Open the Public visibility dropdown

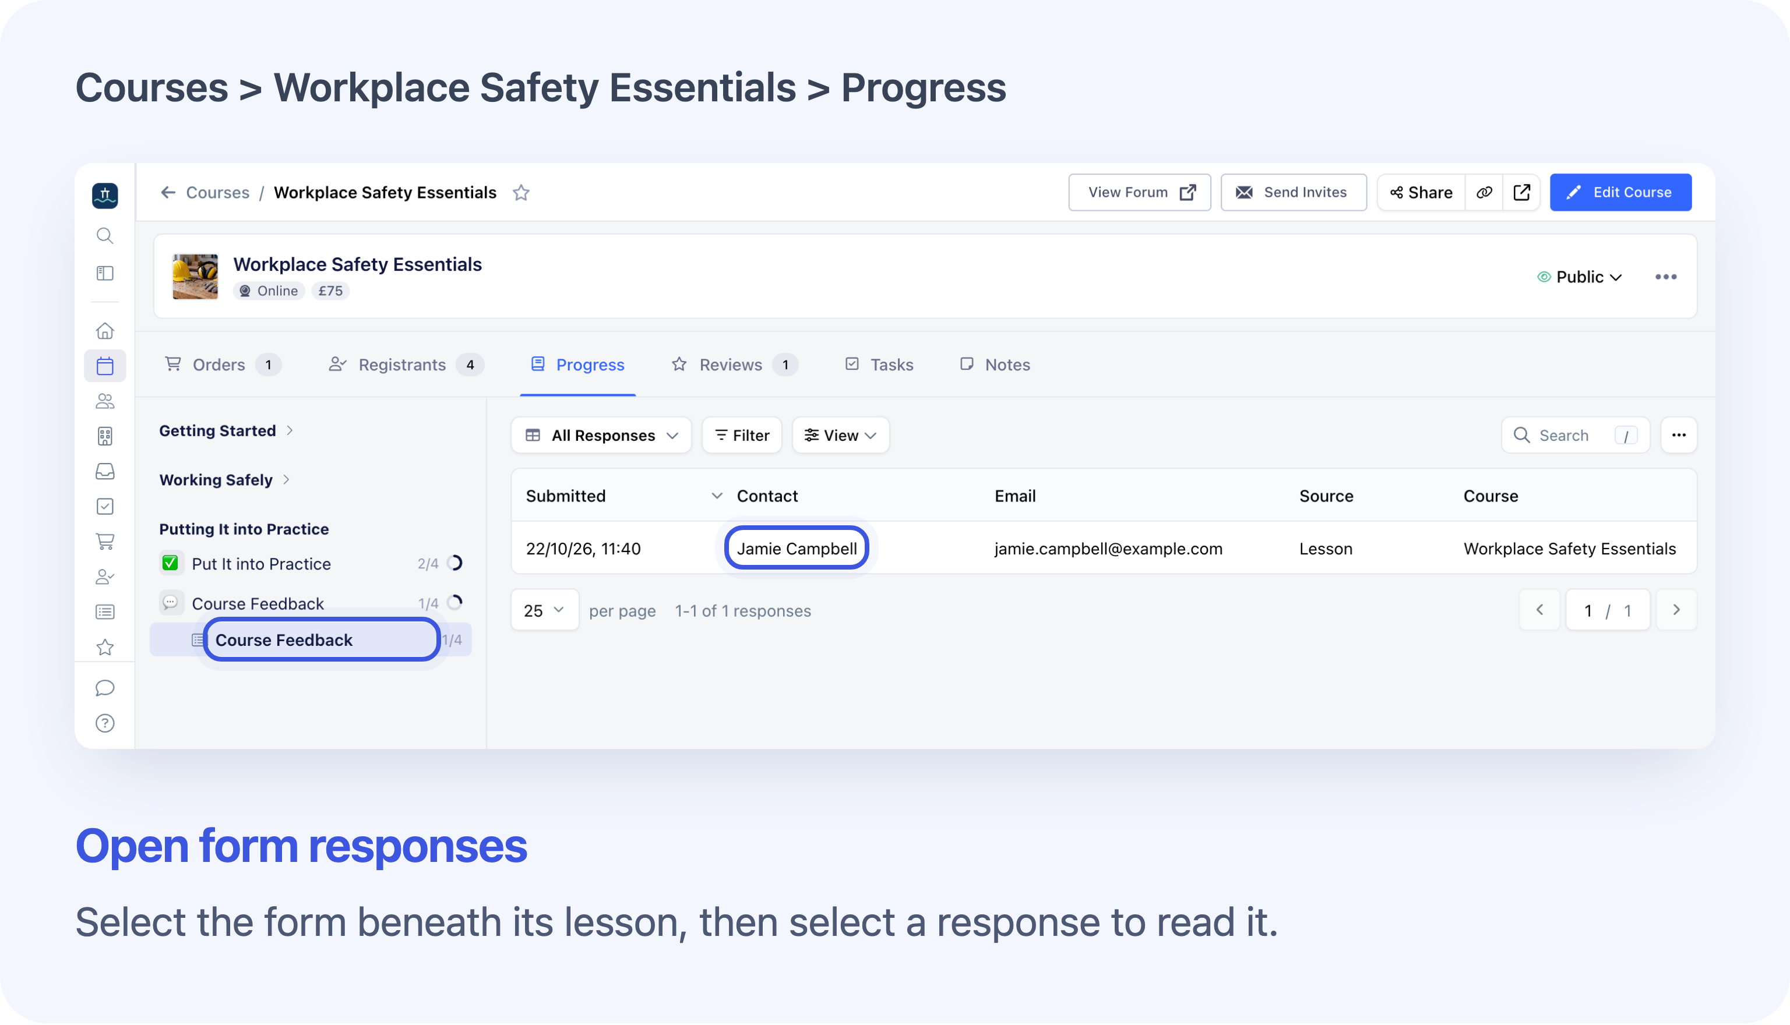point(1580,277)
